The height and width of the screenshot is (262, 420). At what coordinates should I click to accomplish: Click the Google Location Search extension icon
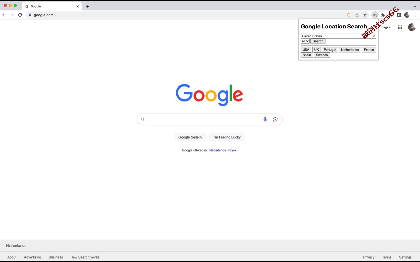(x=375, y=15)
